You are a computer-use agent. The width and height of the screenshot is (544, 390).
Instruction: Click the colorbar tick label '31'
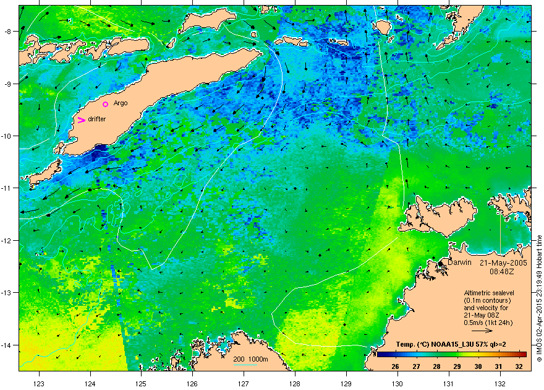[498, 366]
